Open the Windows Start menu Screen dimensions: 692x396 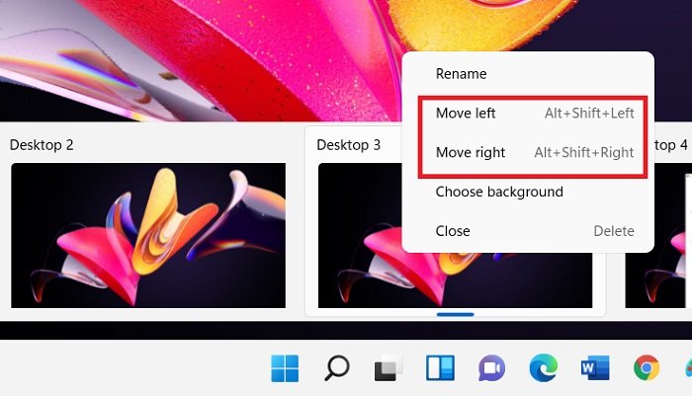click(x=285, y=368)
